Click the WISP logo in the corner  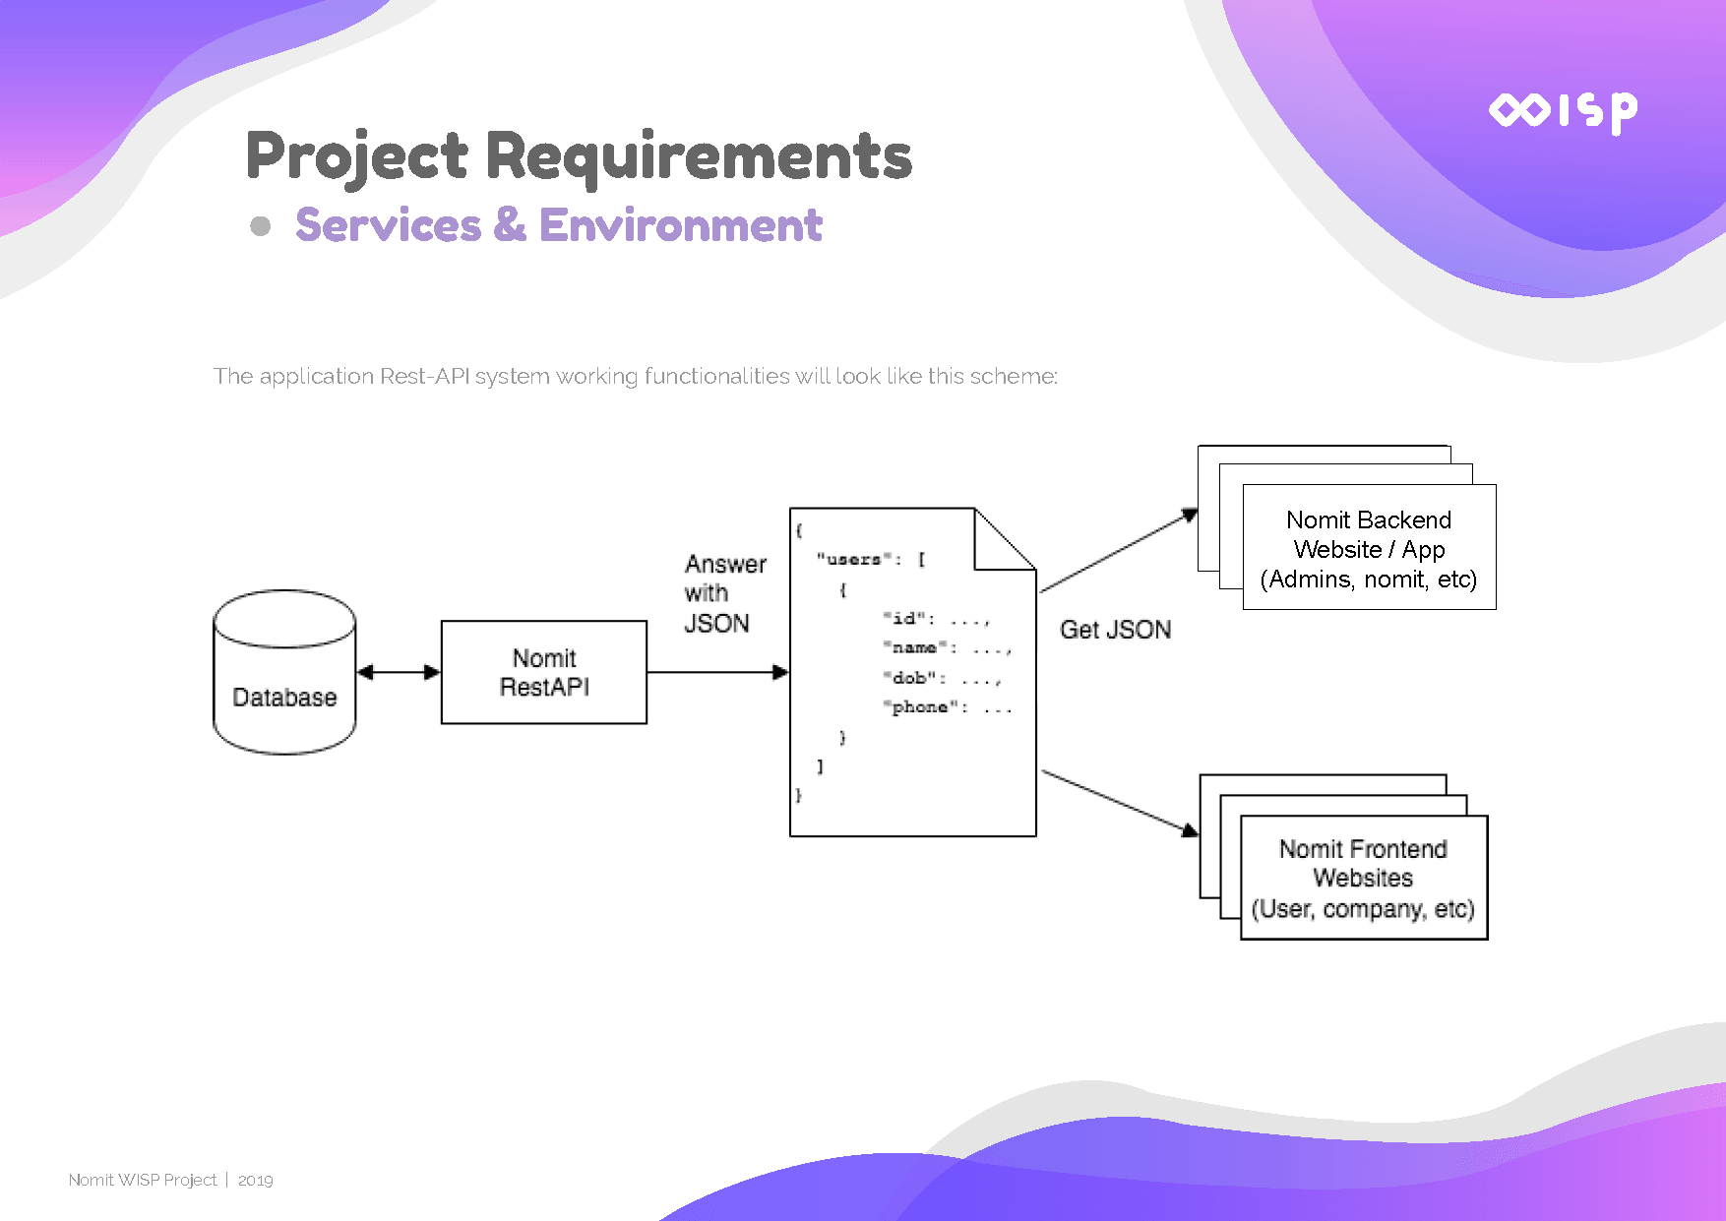click(x=1563, y=111)
